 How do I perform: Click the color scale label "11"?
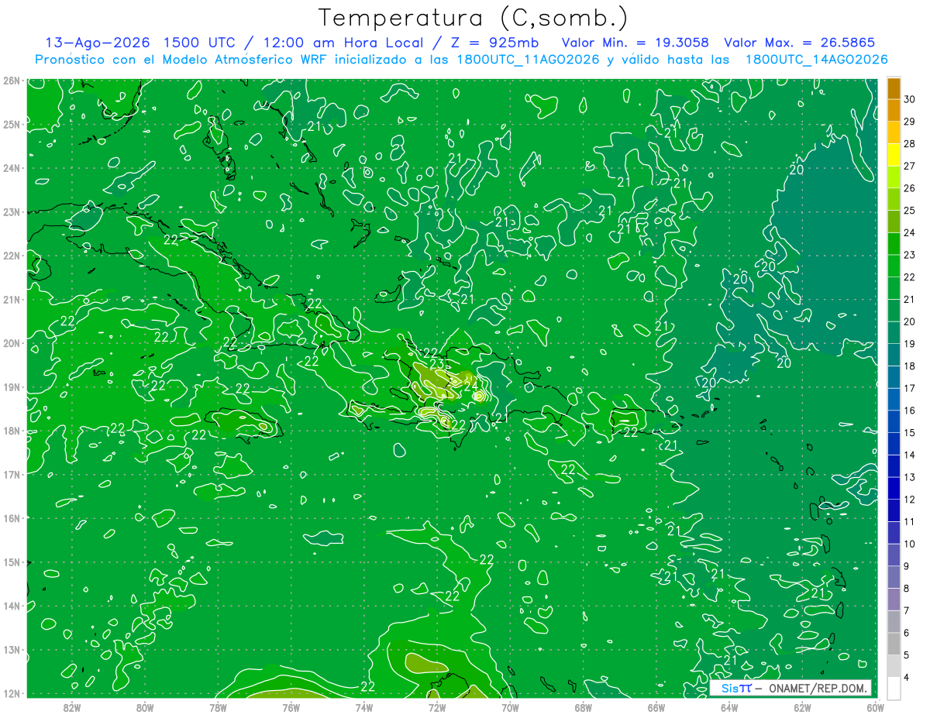910,521
